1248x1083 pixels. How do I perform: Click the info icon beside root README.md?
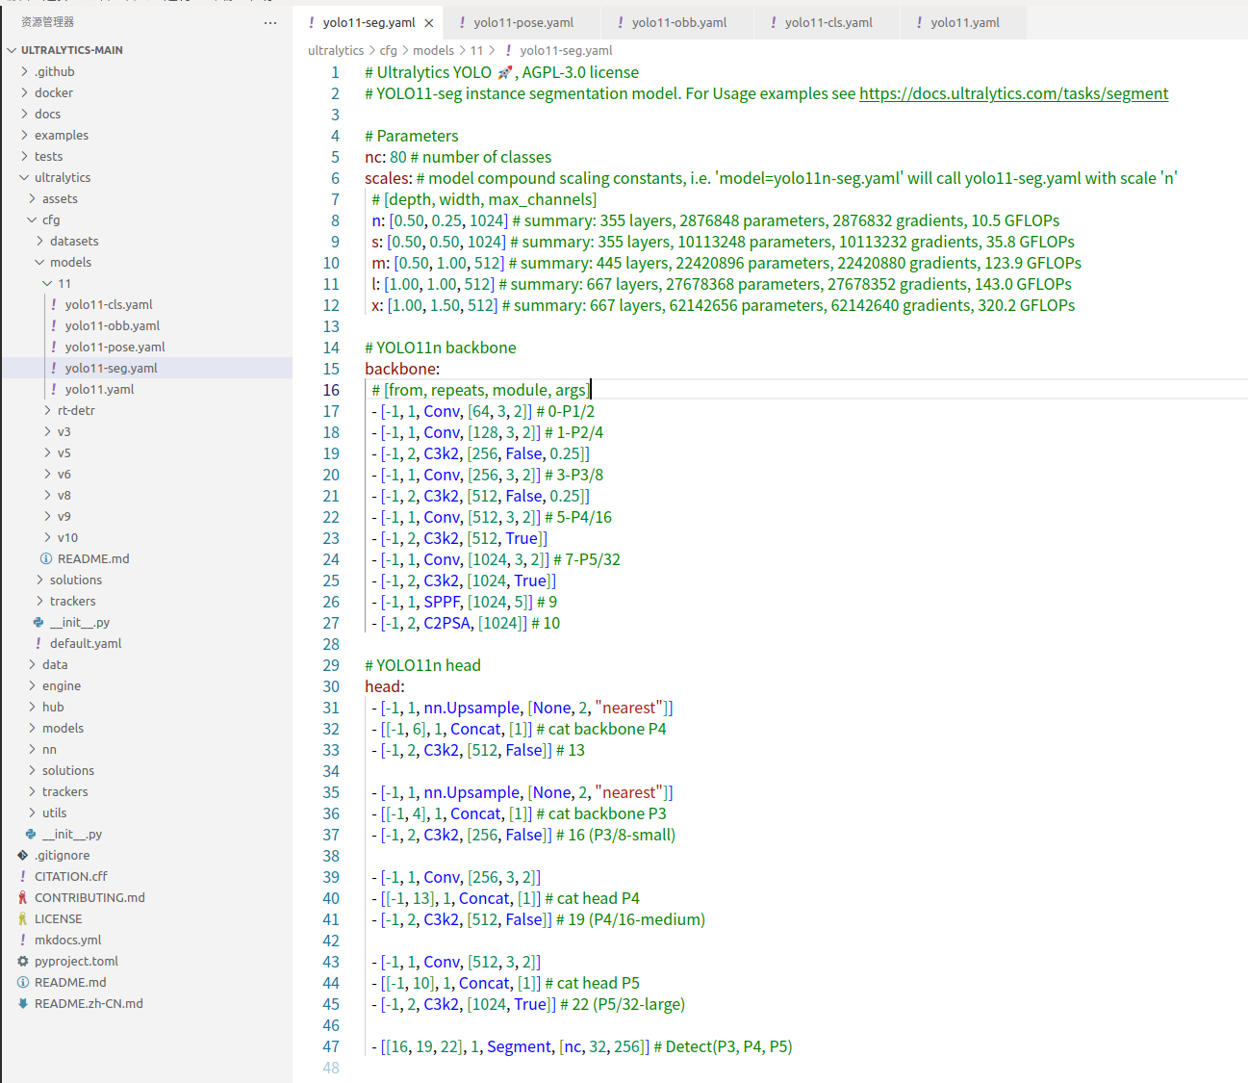23,982
